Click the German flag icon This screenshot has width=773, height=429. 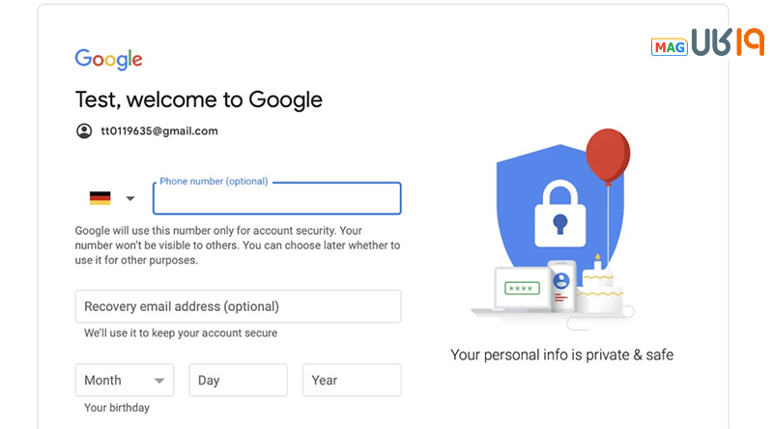click(100, 198)
